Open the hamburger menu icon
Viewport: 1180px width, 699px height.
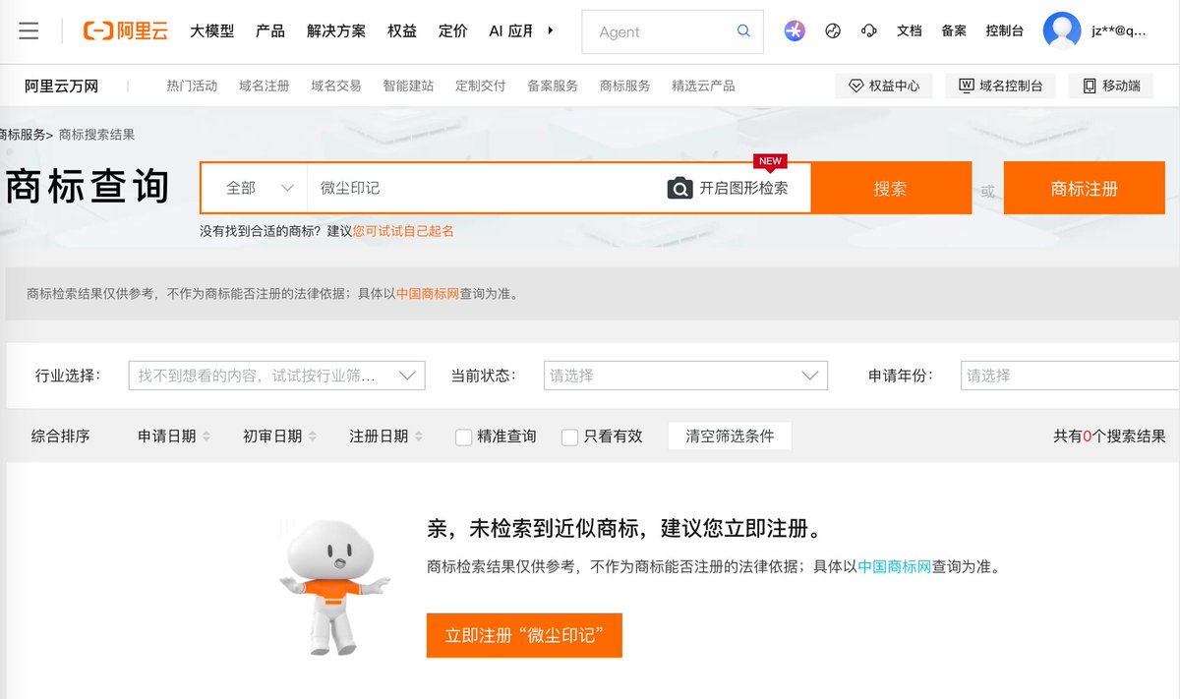(29, 31)
